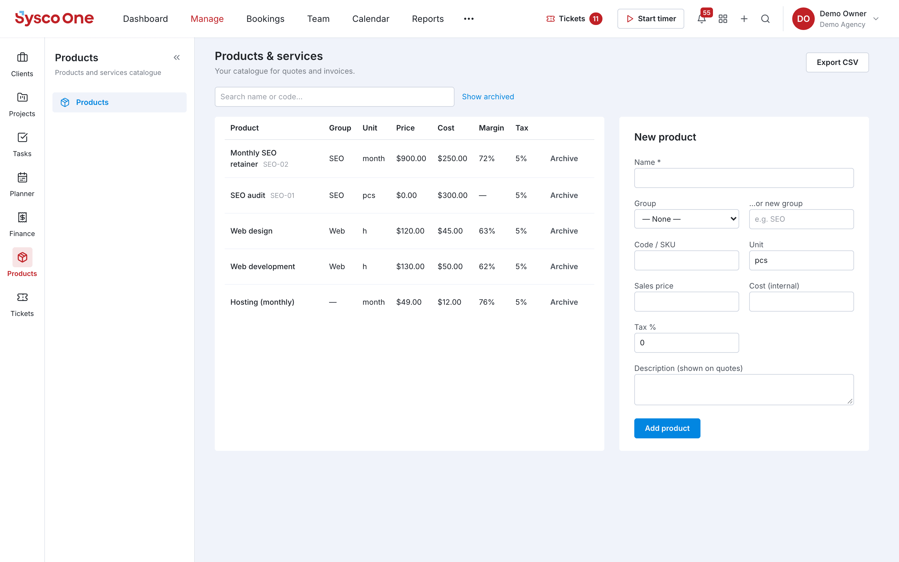899x562 pixels.
Task: Open Projects in the left sidebar
Action: (22, 105)
